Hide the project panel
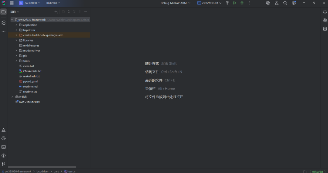 [x=86, y=12]
